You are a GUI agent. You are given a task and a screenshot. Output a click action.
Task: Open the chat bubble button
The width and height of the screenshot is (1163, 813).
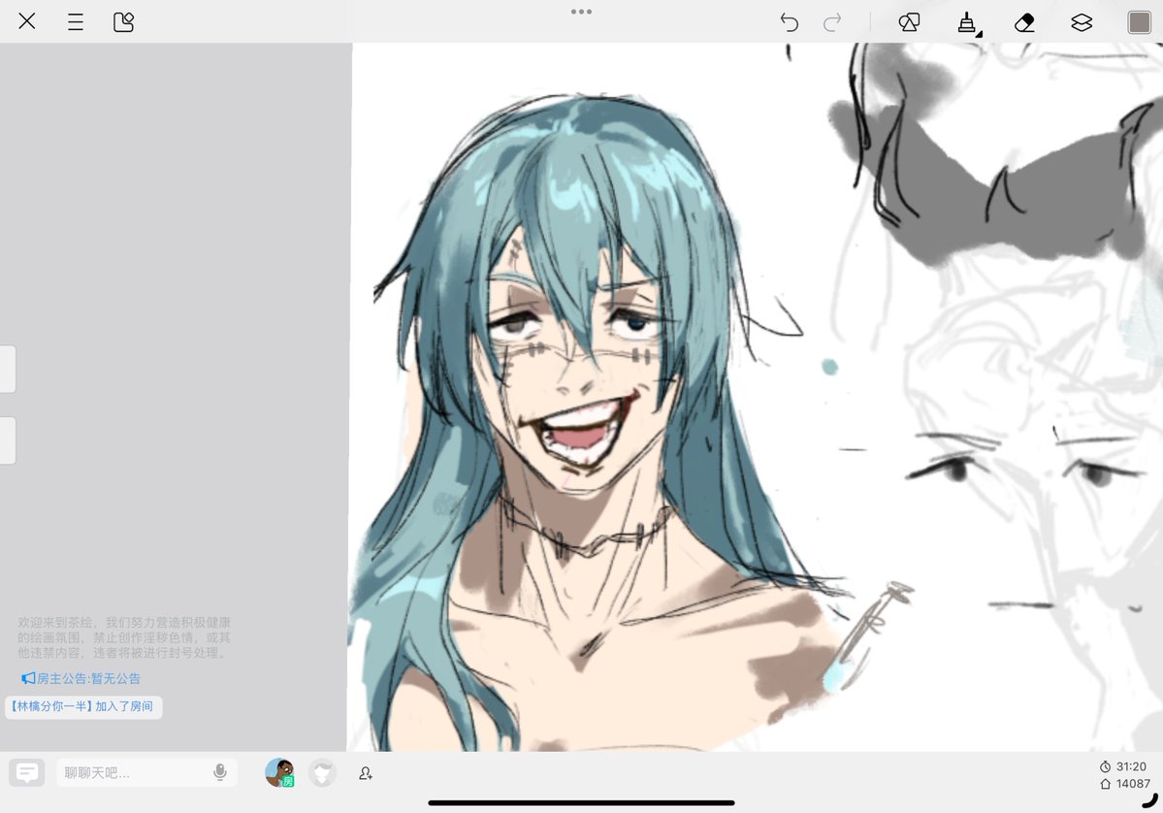[x=27, y=773]
